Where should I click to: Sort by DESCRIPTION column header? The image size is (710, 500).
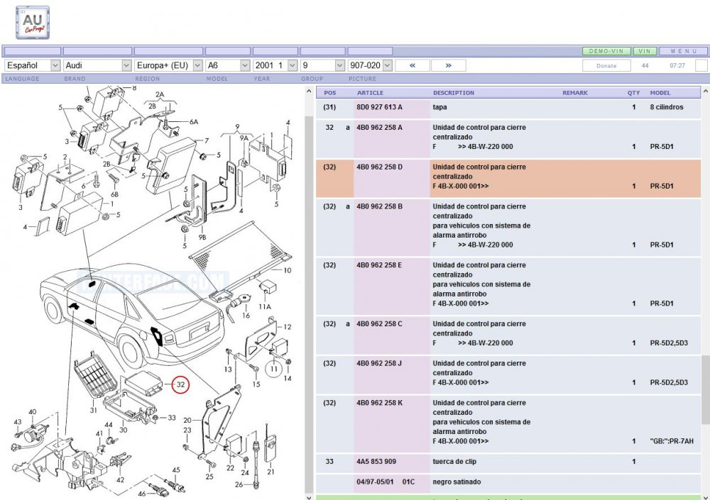(454, 93)
